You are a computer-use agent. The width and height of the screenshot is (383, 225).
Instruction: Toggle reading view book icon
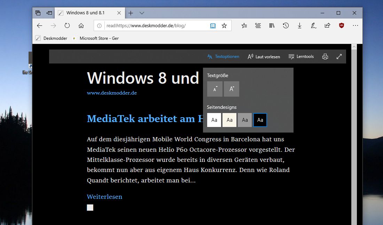[213, 26]
